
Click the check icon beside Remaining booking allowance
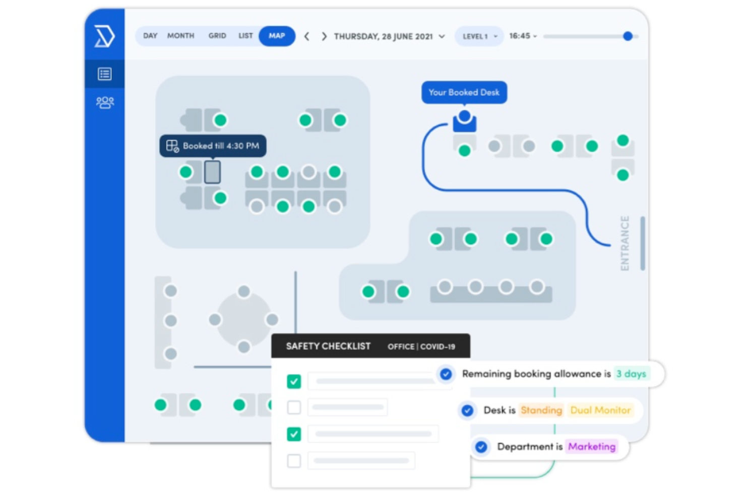click(x=446, y=374)
